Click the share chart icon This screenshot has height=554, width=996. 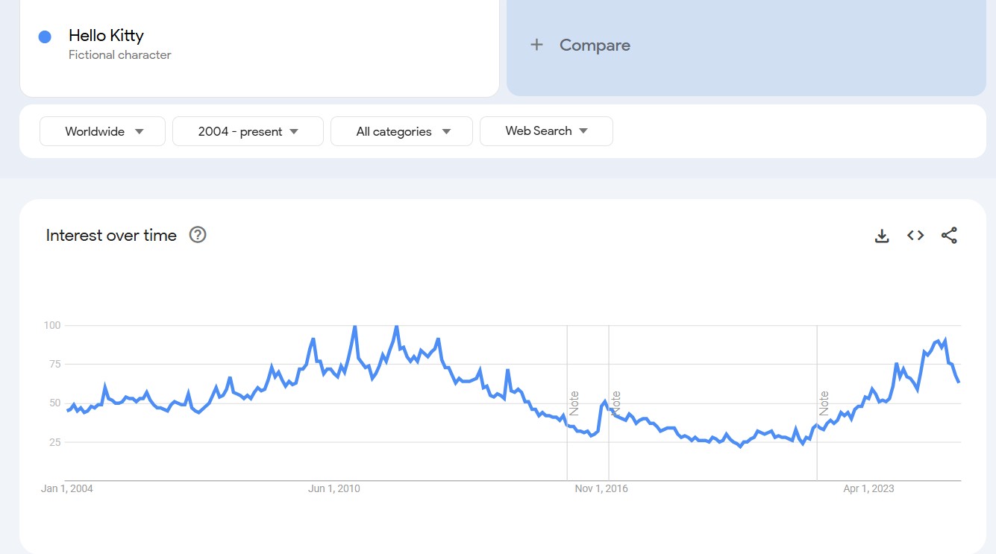click(949, 236)
